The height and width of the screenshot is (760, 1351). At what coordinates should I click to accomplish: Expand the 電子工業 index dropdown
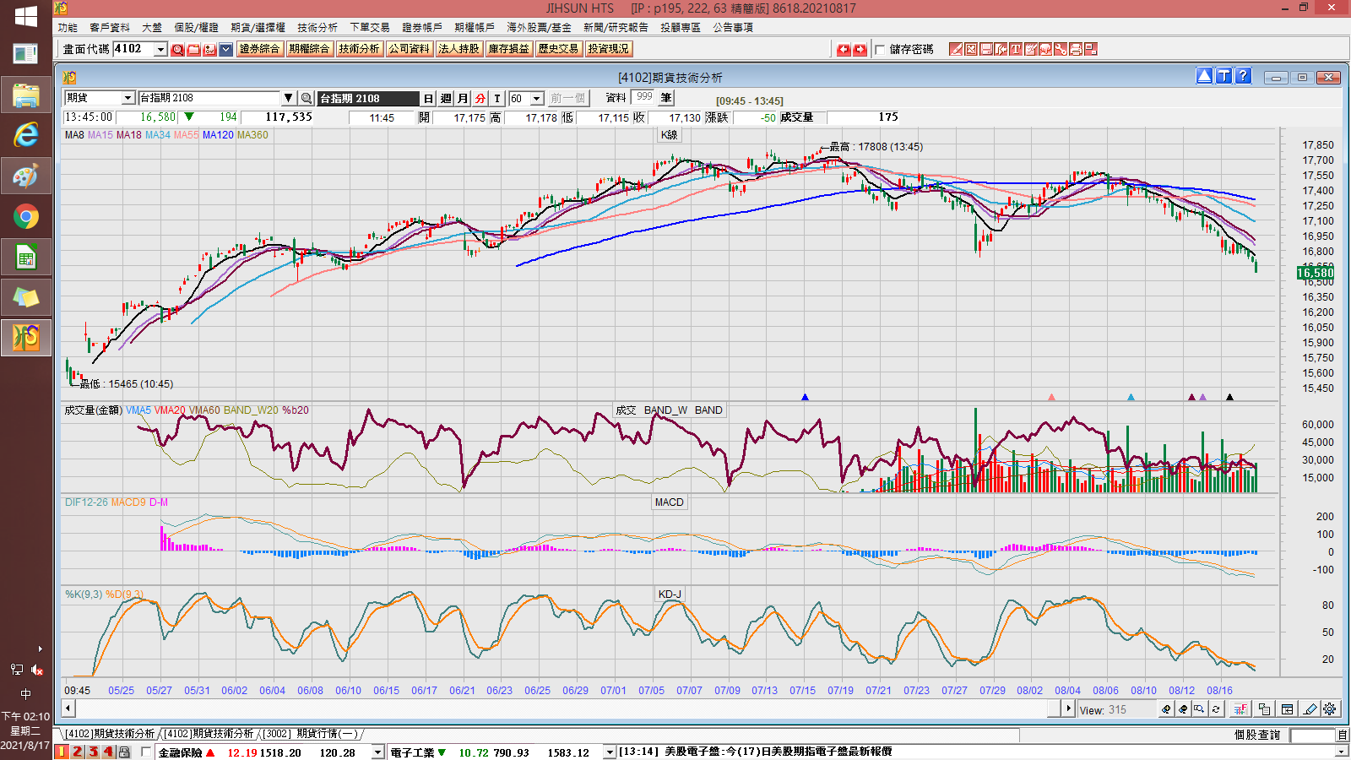(x=609, y=752)
